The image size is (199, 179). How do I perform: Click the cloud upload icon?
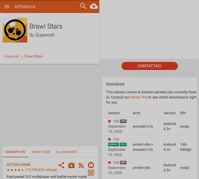(94, 6)
